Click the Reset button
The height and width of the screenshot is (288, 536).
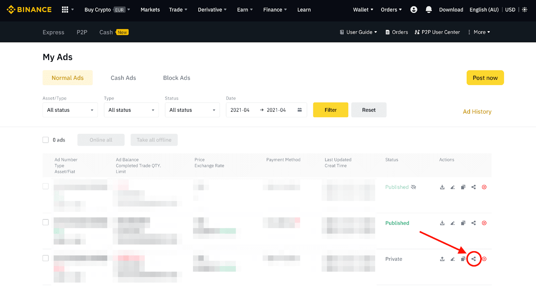click(x=369, y=110)
